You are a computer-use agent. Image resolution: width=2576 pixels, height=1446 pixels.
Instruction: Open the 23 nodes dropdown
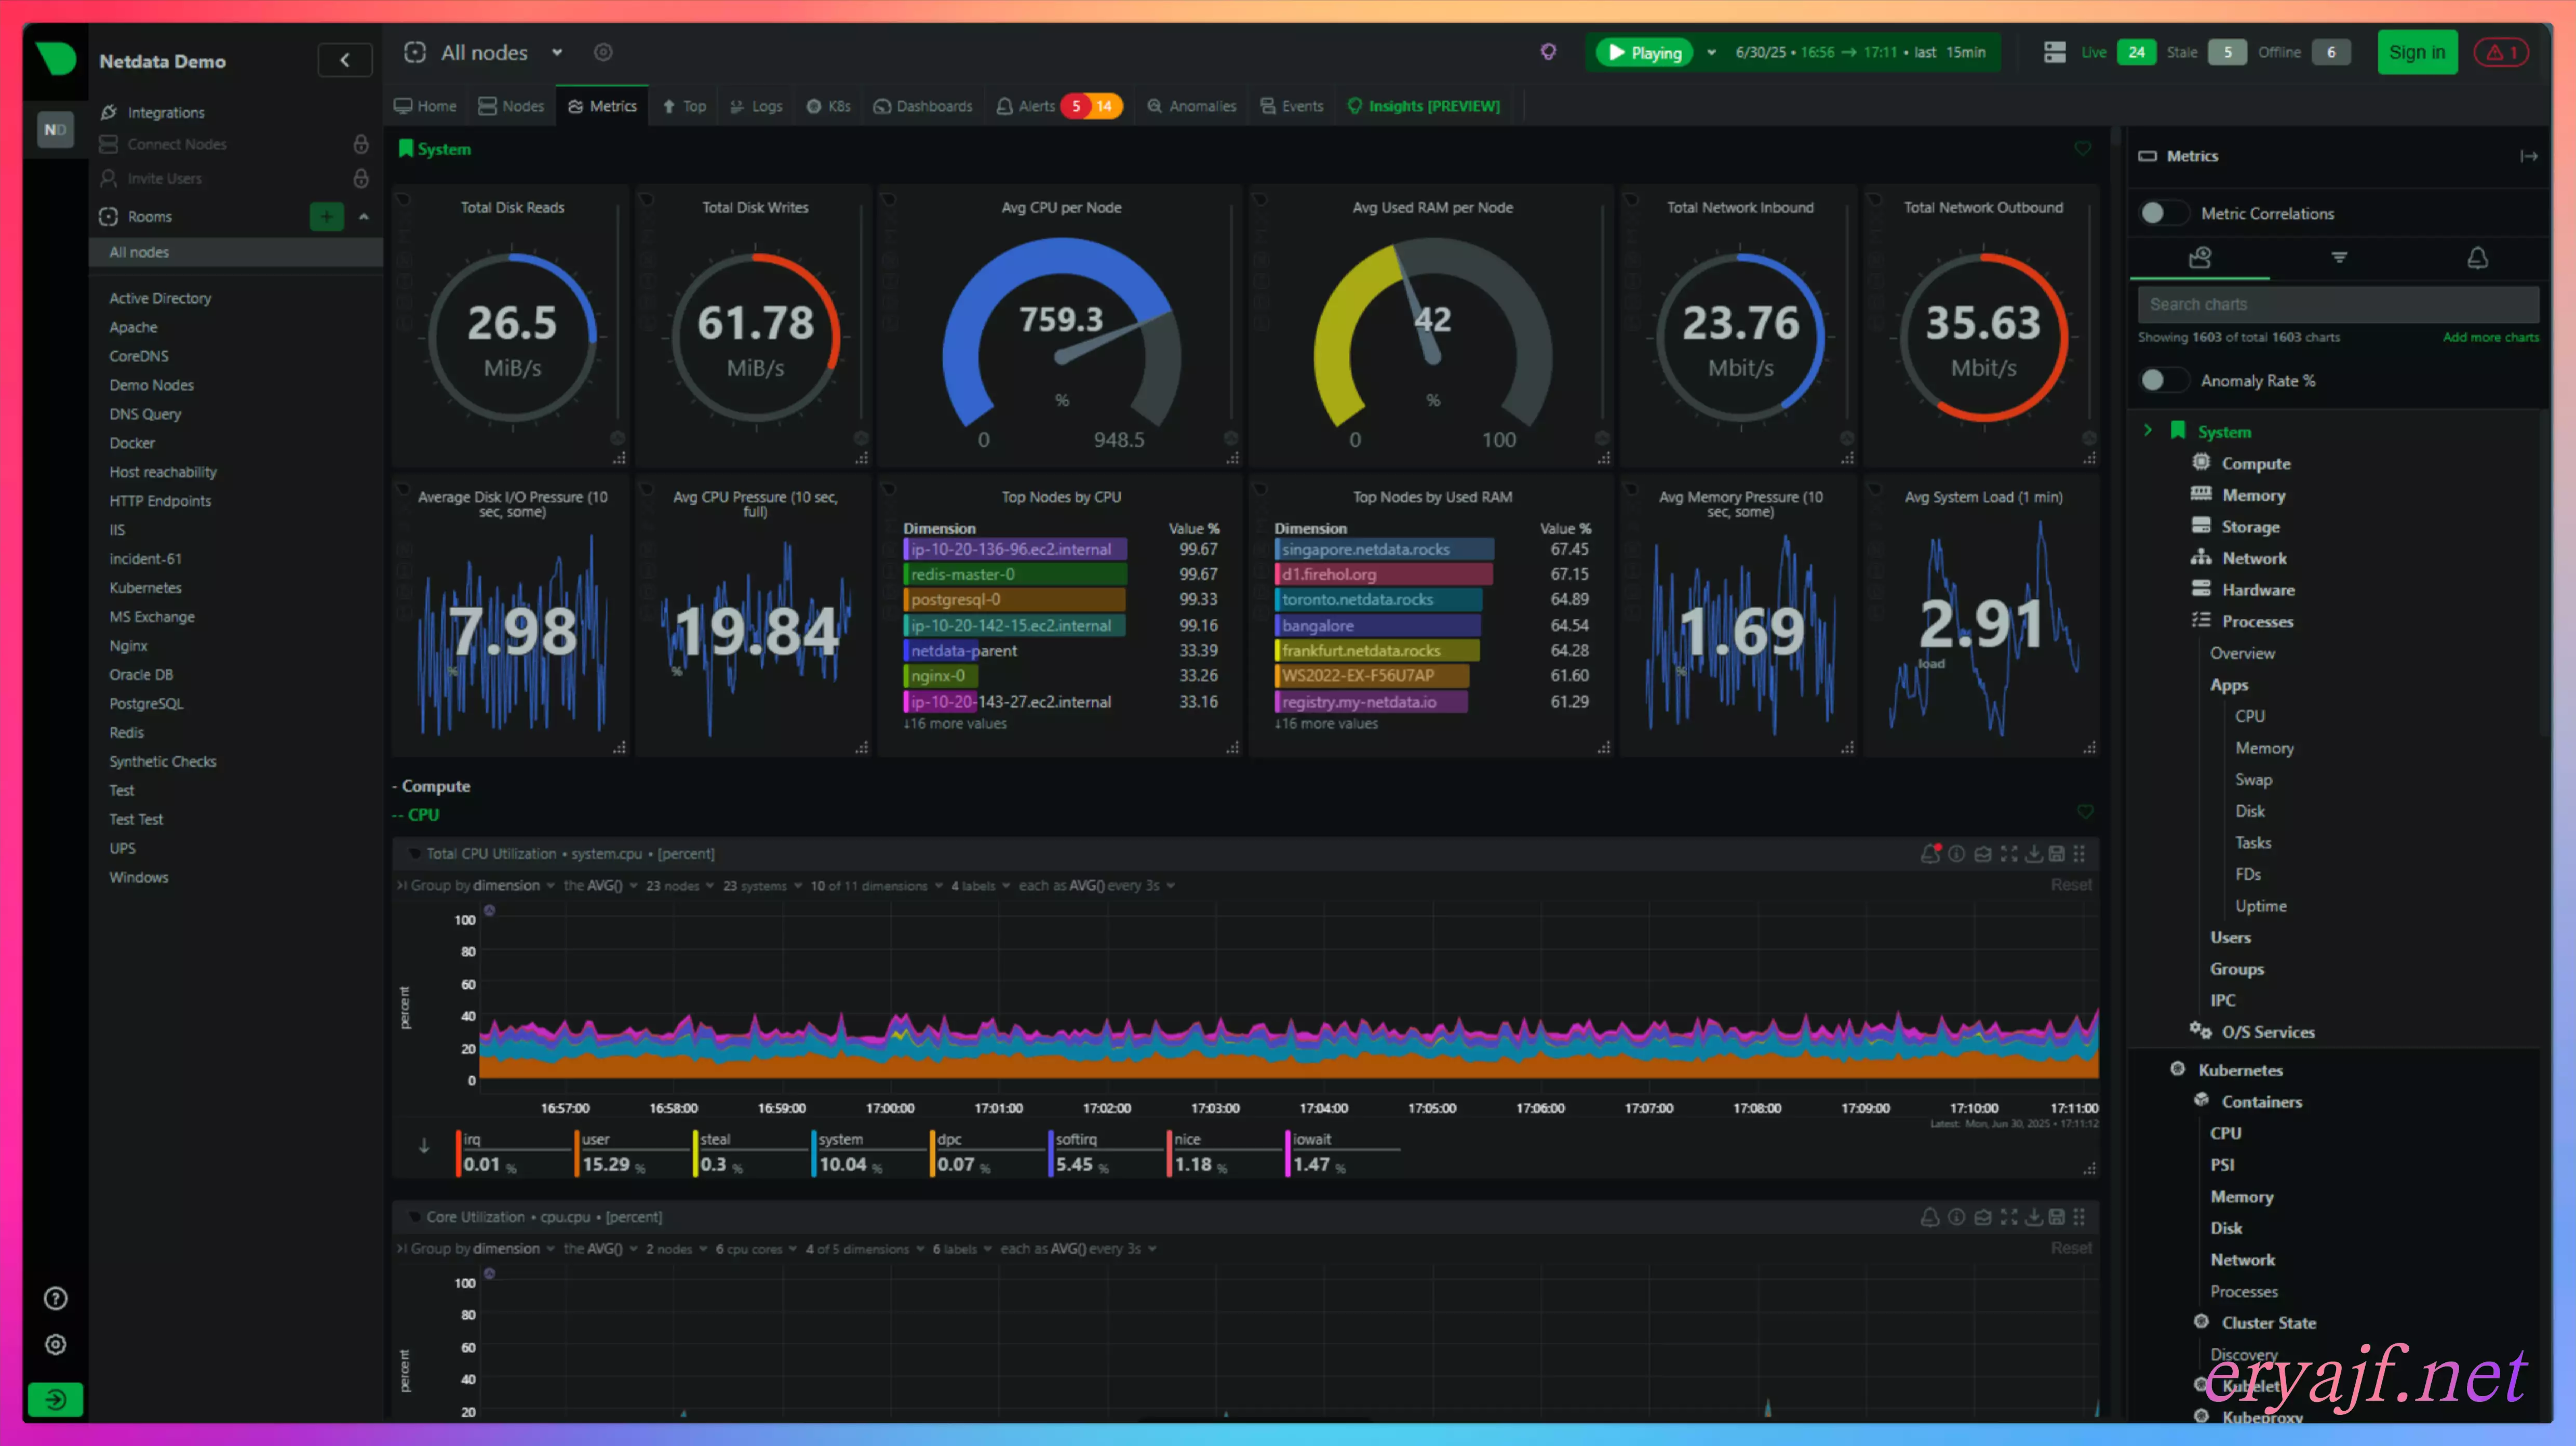pyautogui.click(x=679, y=885)
